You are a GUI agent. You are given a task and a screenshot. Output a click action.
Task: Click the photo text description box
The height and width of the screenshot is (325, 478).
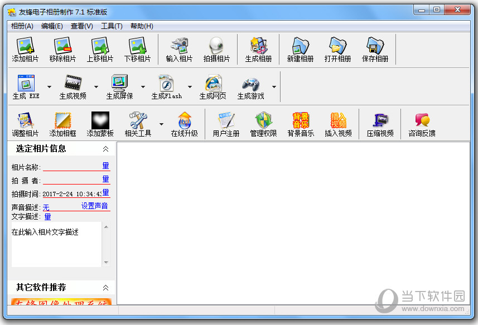[x=56, y=244]
